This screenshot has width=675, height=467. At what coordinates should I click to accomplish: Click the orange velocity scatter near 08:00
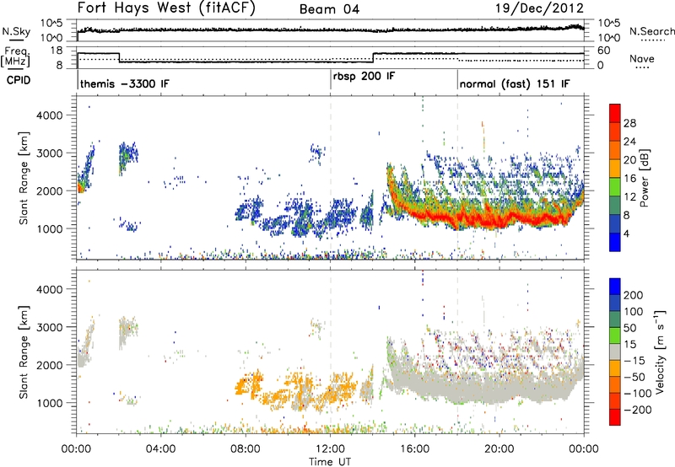point(247,383)
